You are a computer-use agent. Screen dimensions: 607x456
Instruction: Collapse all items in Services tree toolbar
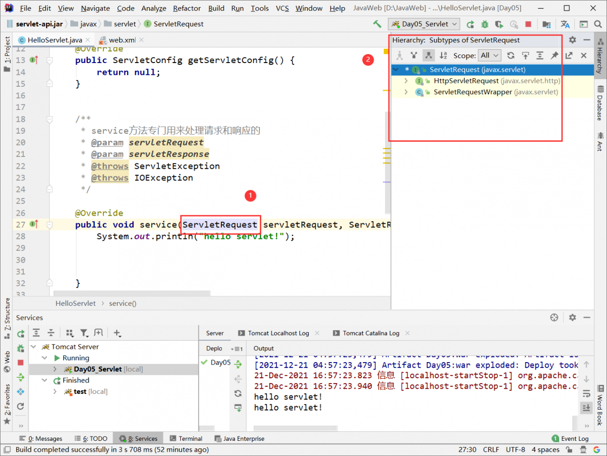(x=51, y=333)
